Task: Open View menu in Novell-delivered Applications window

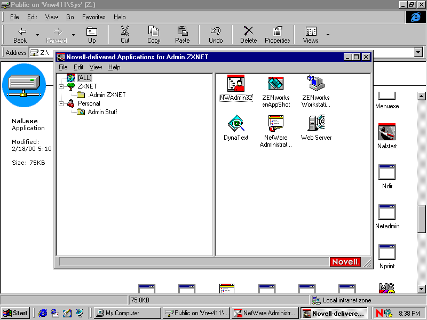Action: tap(96, 67)
